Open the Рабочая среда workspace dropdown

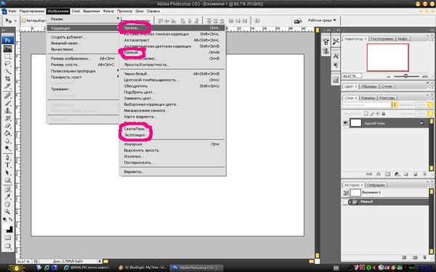[322, 20]
